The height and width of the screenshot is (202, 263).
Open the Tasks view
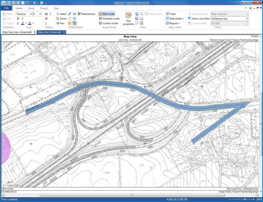click(x=171, y=14)
